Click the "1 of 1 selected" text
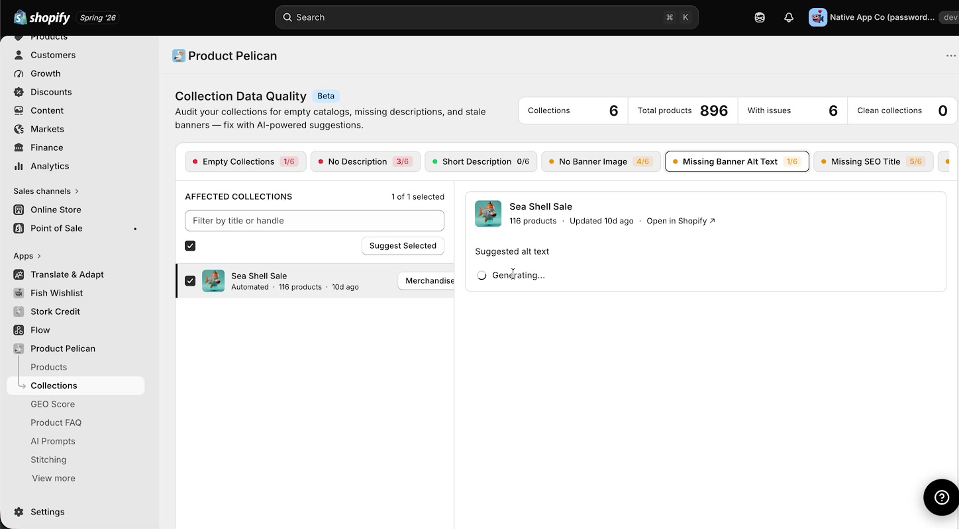The height and width of the screenshot is (529, 959). 418,196
